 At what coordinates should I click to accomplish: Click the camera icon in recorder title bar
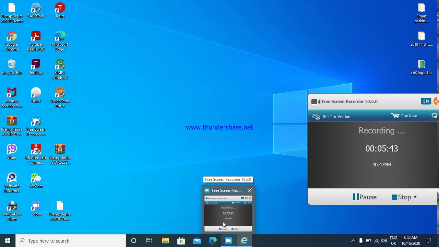[316, 101]
